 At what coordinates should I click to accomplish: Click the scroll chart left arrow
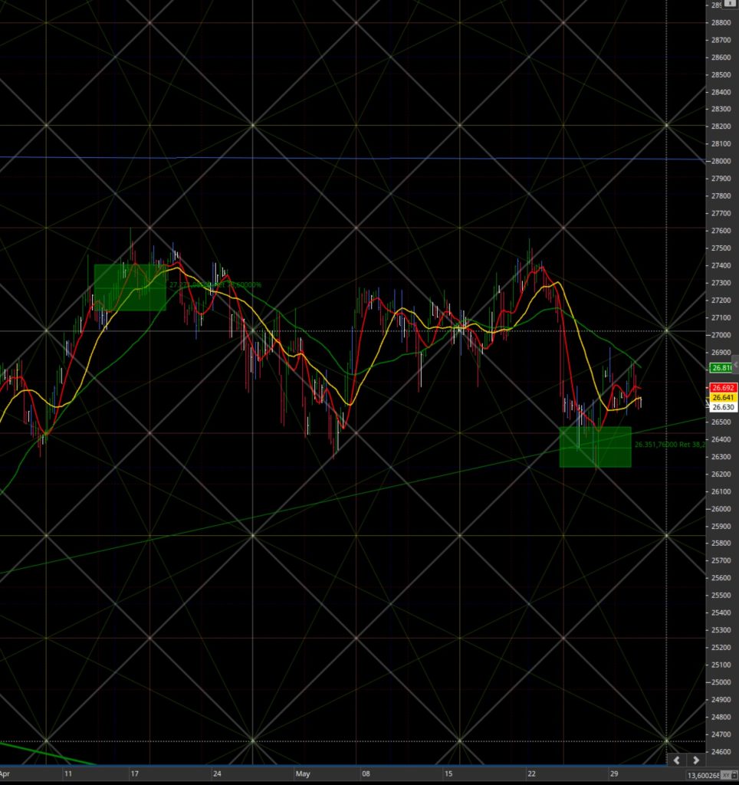point(676,760)
